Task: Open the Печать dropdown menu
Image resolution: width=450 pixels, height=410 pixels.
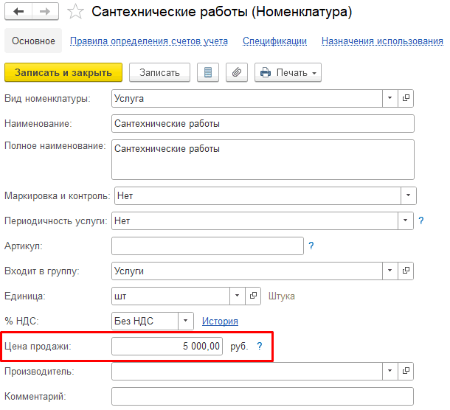Action: pyautogui.click(x=288, y=72)
